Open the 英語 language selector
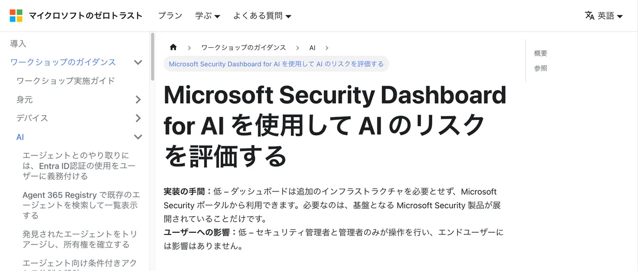The image size is (638, 271). click(x=610, y=16)
